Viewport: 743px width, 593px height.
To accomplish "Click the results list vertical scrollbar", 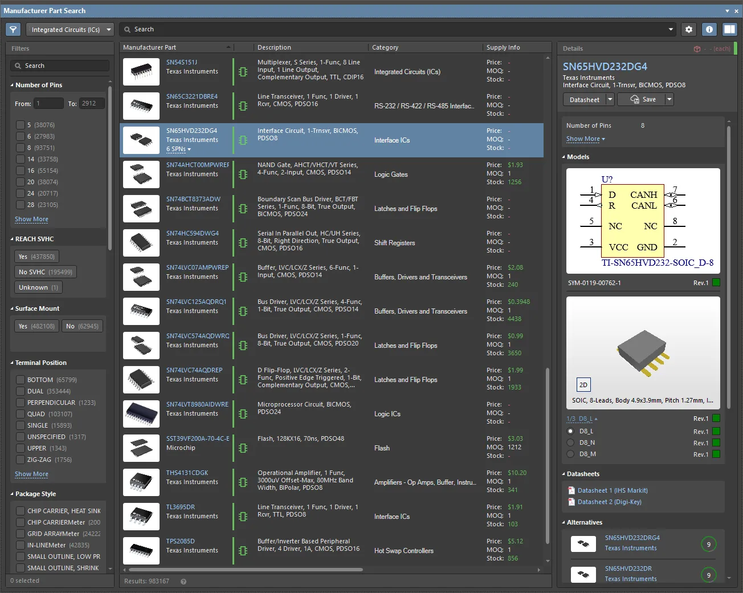I will pyautogui.click(x=548, y=456).
